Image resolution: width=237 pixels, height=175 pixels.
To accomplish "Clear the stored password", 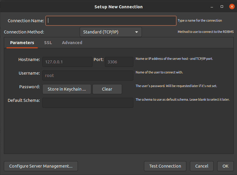I will [107, 89].
